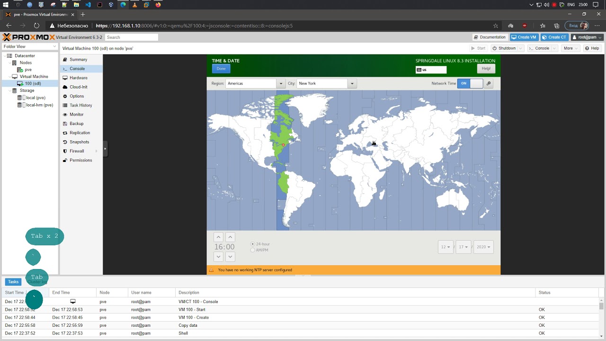Switch to the Tasks tab
Screen dimensions: 606x341
tap(13, 282)
